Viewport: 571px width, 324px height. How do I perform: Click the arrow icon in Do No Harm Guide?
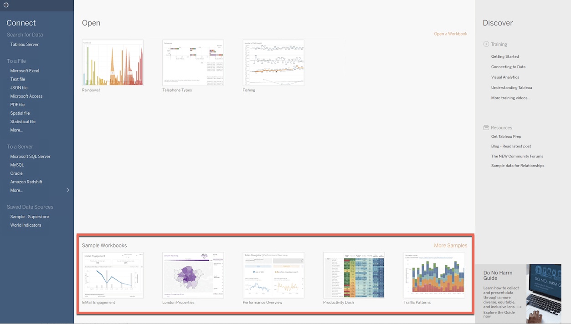(x=519, y=307)
